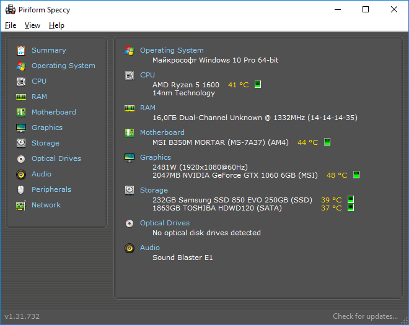
Task: Click Operating System heading link in summary
Action: (172, 50)
